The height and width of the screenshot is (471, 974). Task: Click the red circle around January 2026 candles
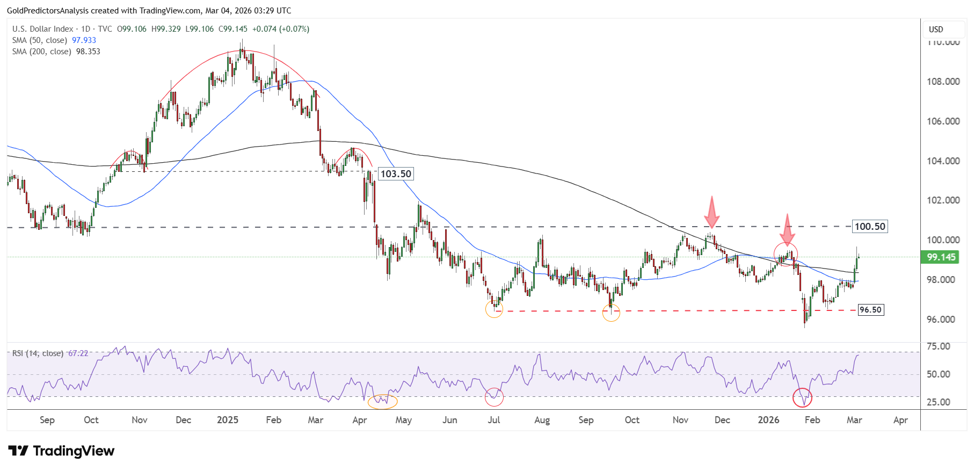pyautogui.click(x=786, y=255)
